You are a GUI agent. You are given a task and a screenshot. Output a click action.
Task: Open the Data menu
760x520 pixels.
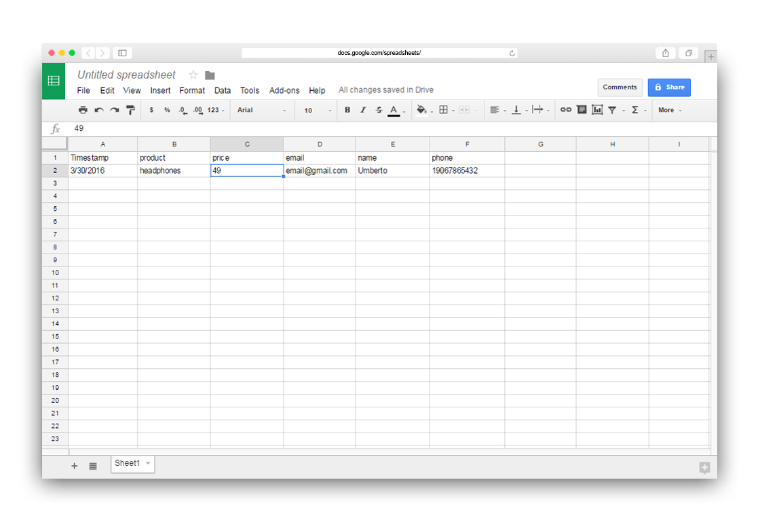(x=223, y=91)
